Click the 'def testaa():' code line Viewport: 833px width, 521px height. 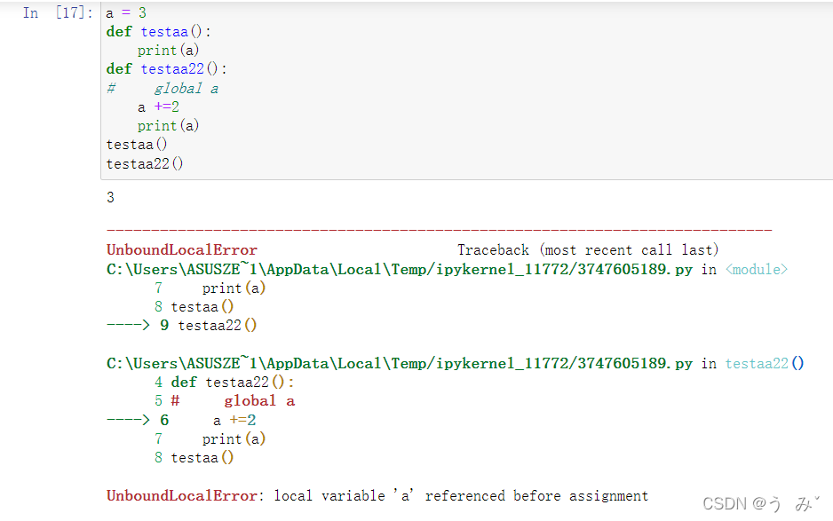tap(158, 32)
